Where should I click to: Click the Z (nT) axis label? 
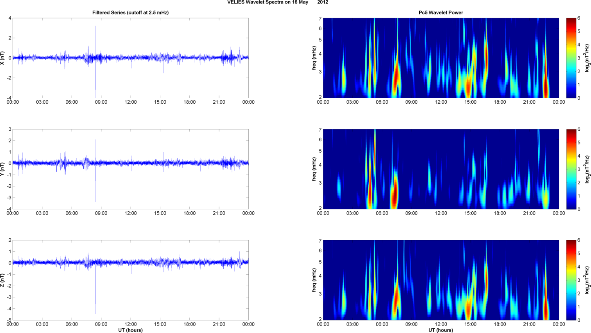pos(3,280)
